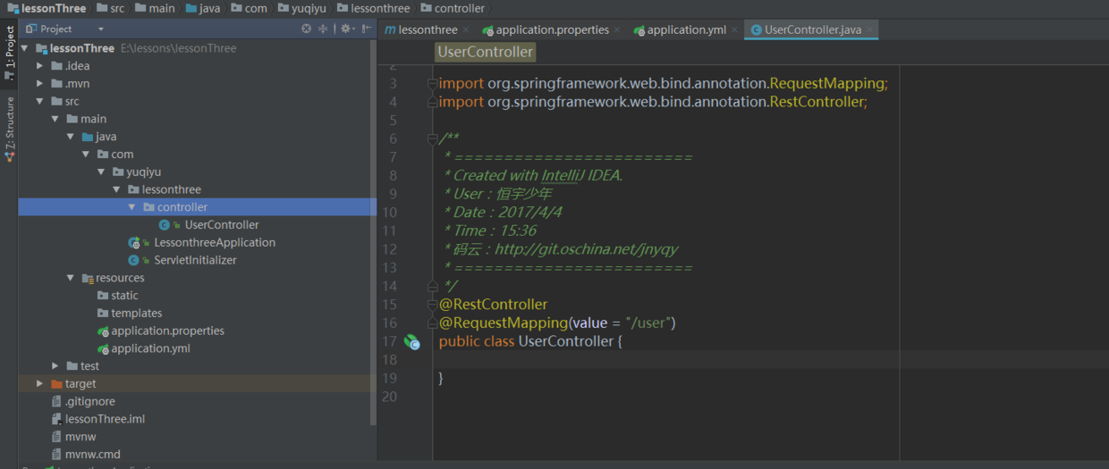The width and height of the screenshot is (1109, 469).
Task: Fold the import block on line 3
Action: click(433, 83)
